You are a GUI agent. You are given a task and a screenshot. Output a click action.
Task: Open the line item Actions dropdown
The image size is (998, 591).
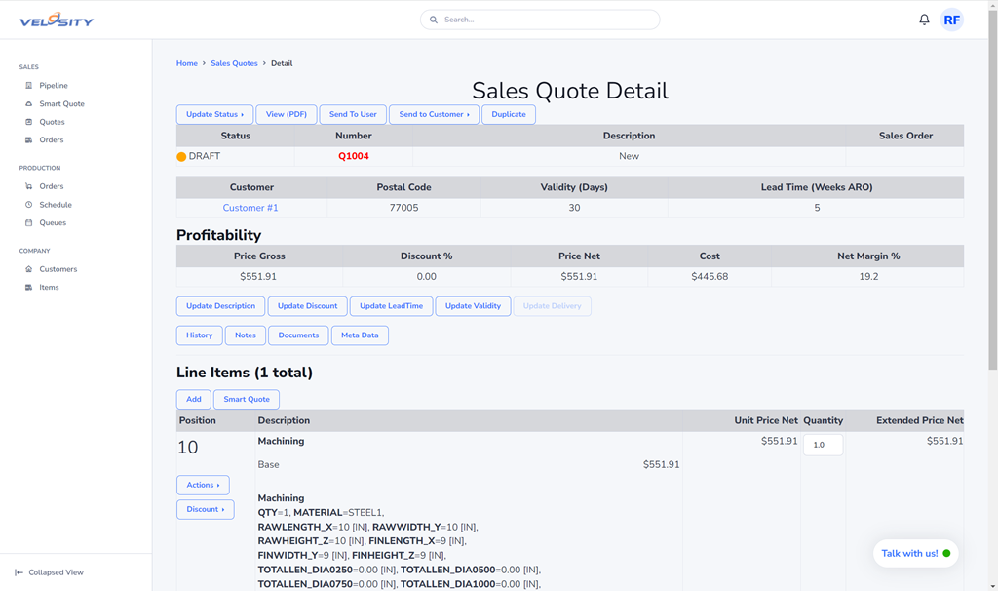point(203,485)
